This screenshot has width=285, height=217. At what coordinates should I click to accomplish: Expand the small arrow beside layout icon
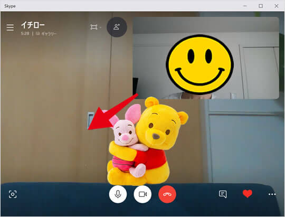click(x=100, y=27)
